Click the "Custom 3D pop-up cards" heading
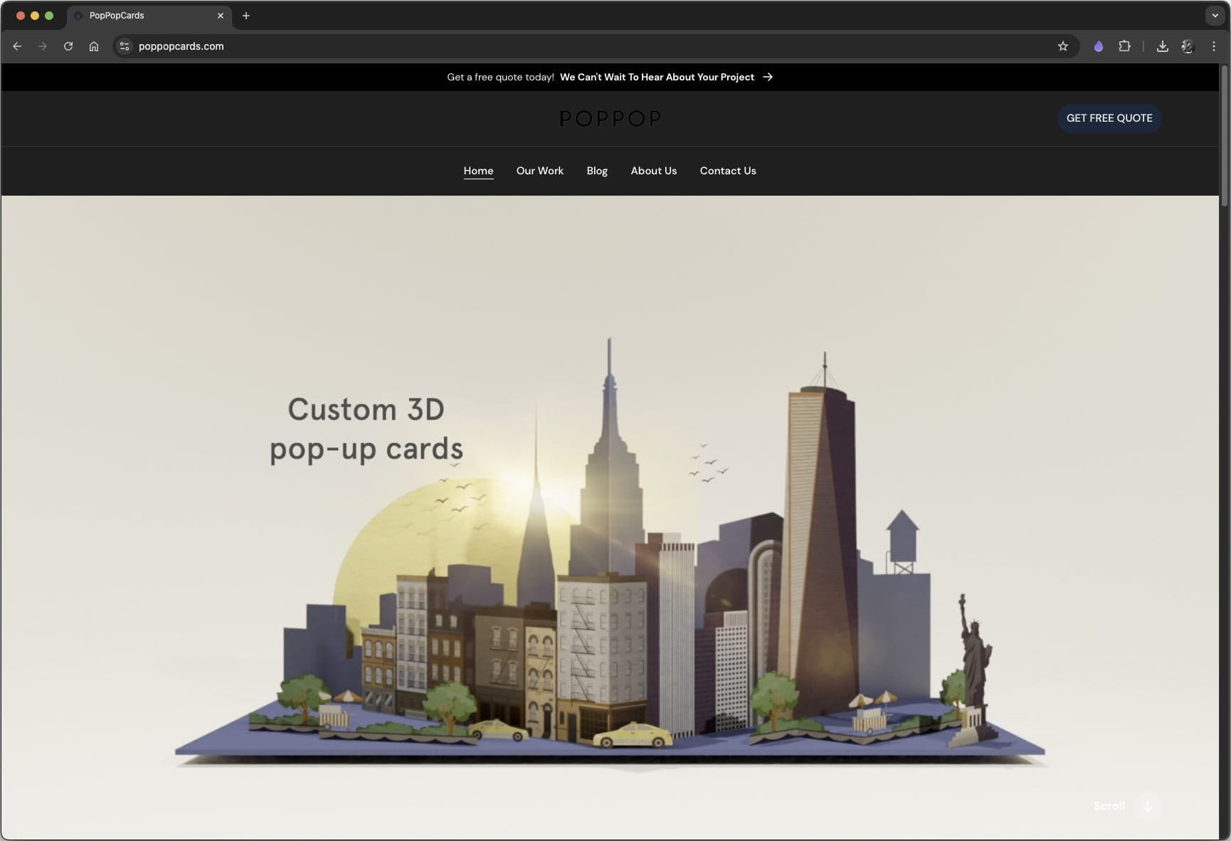The width and height of the screenshot is (1231, 841). [366, 430]
